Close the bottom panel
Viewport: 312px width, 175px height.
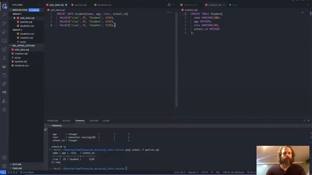309,121
